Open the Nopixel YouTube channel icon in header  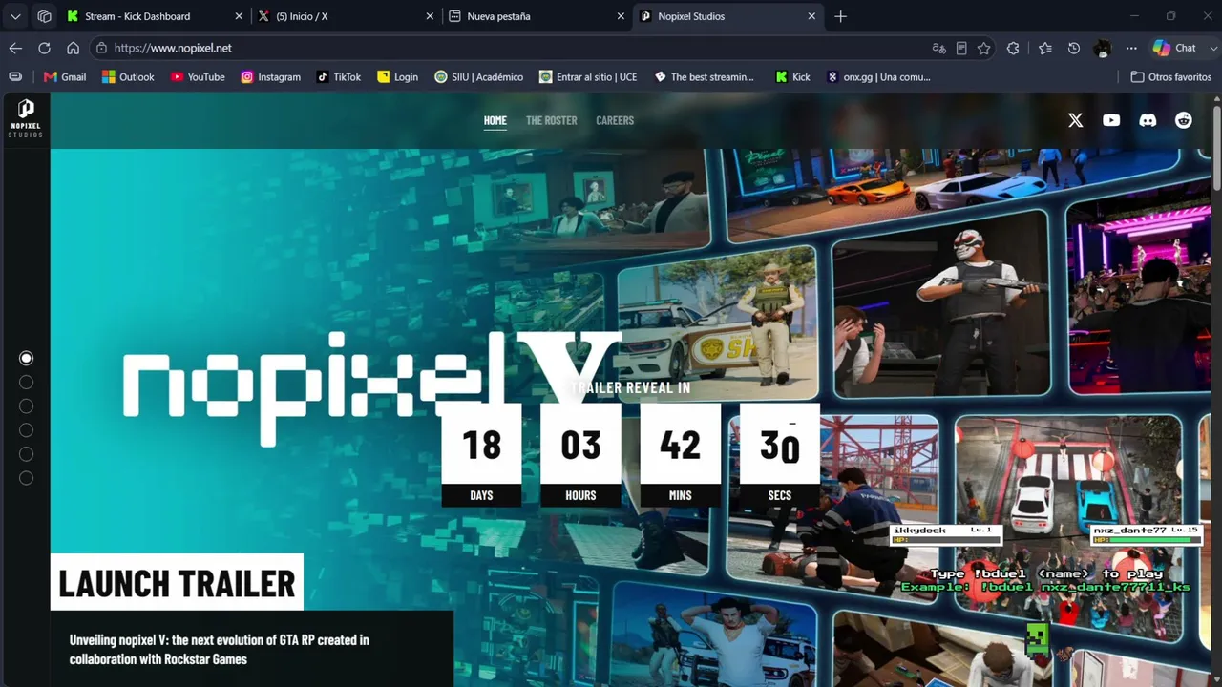1111,120
